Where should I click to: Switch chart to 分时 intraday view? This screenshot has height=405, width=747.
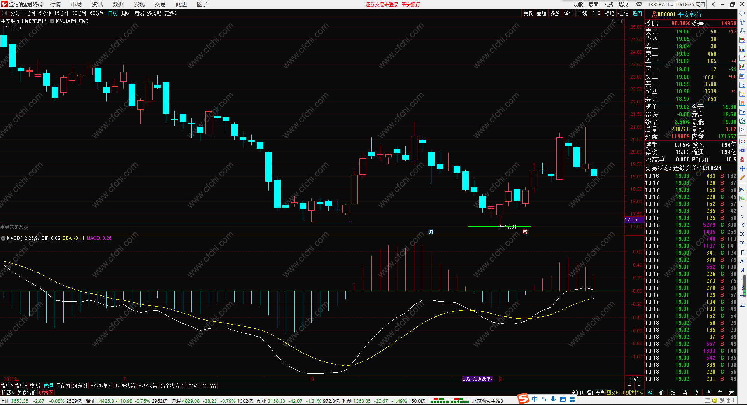coord(16,13)
